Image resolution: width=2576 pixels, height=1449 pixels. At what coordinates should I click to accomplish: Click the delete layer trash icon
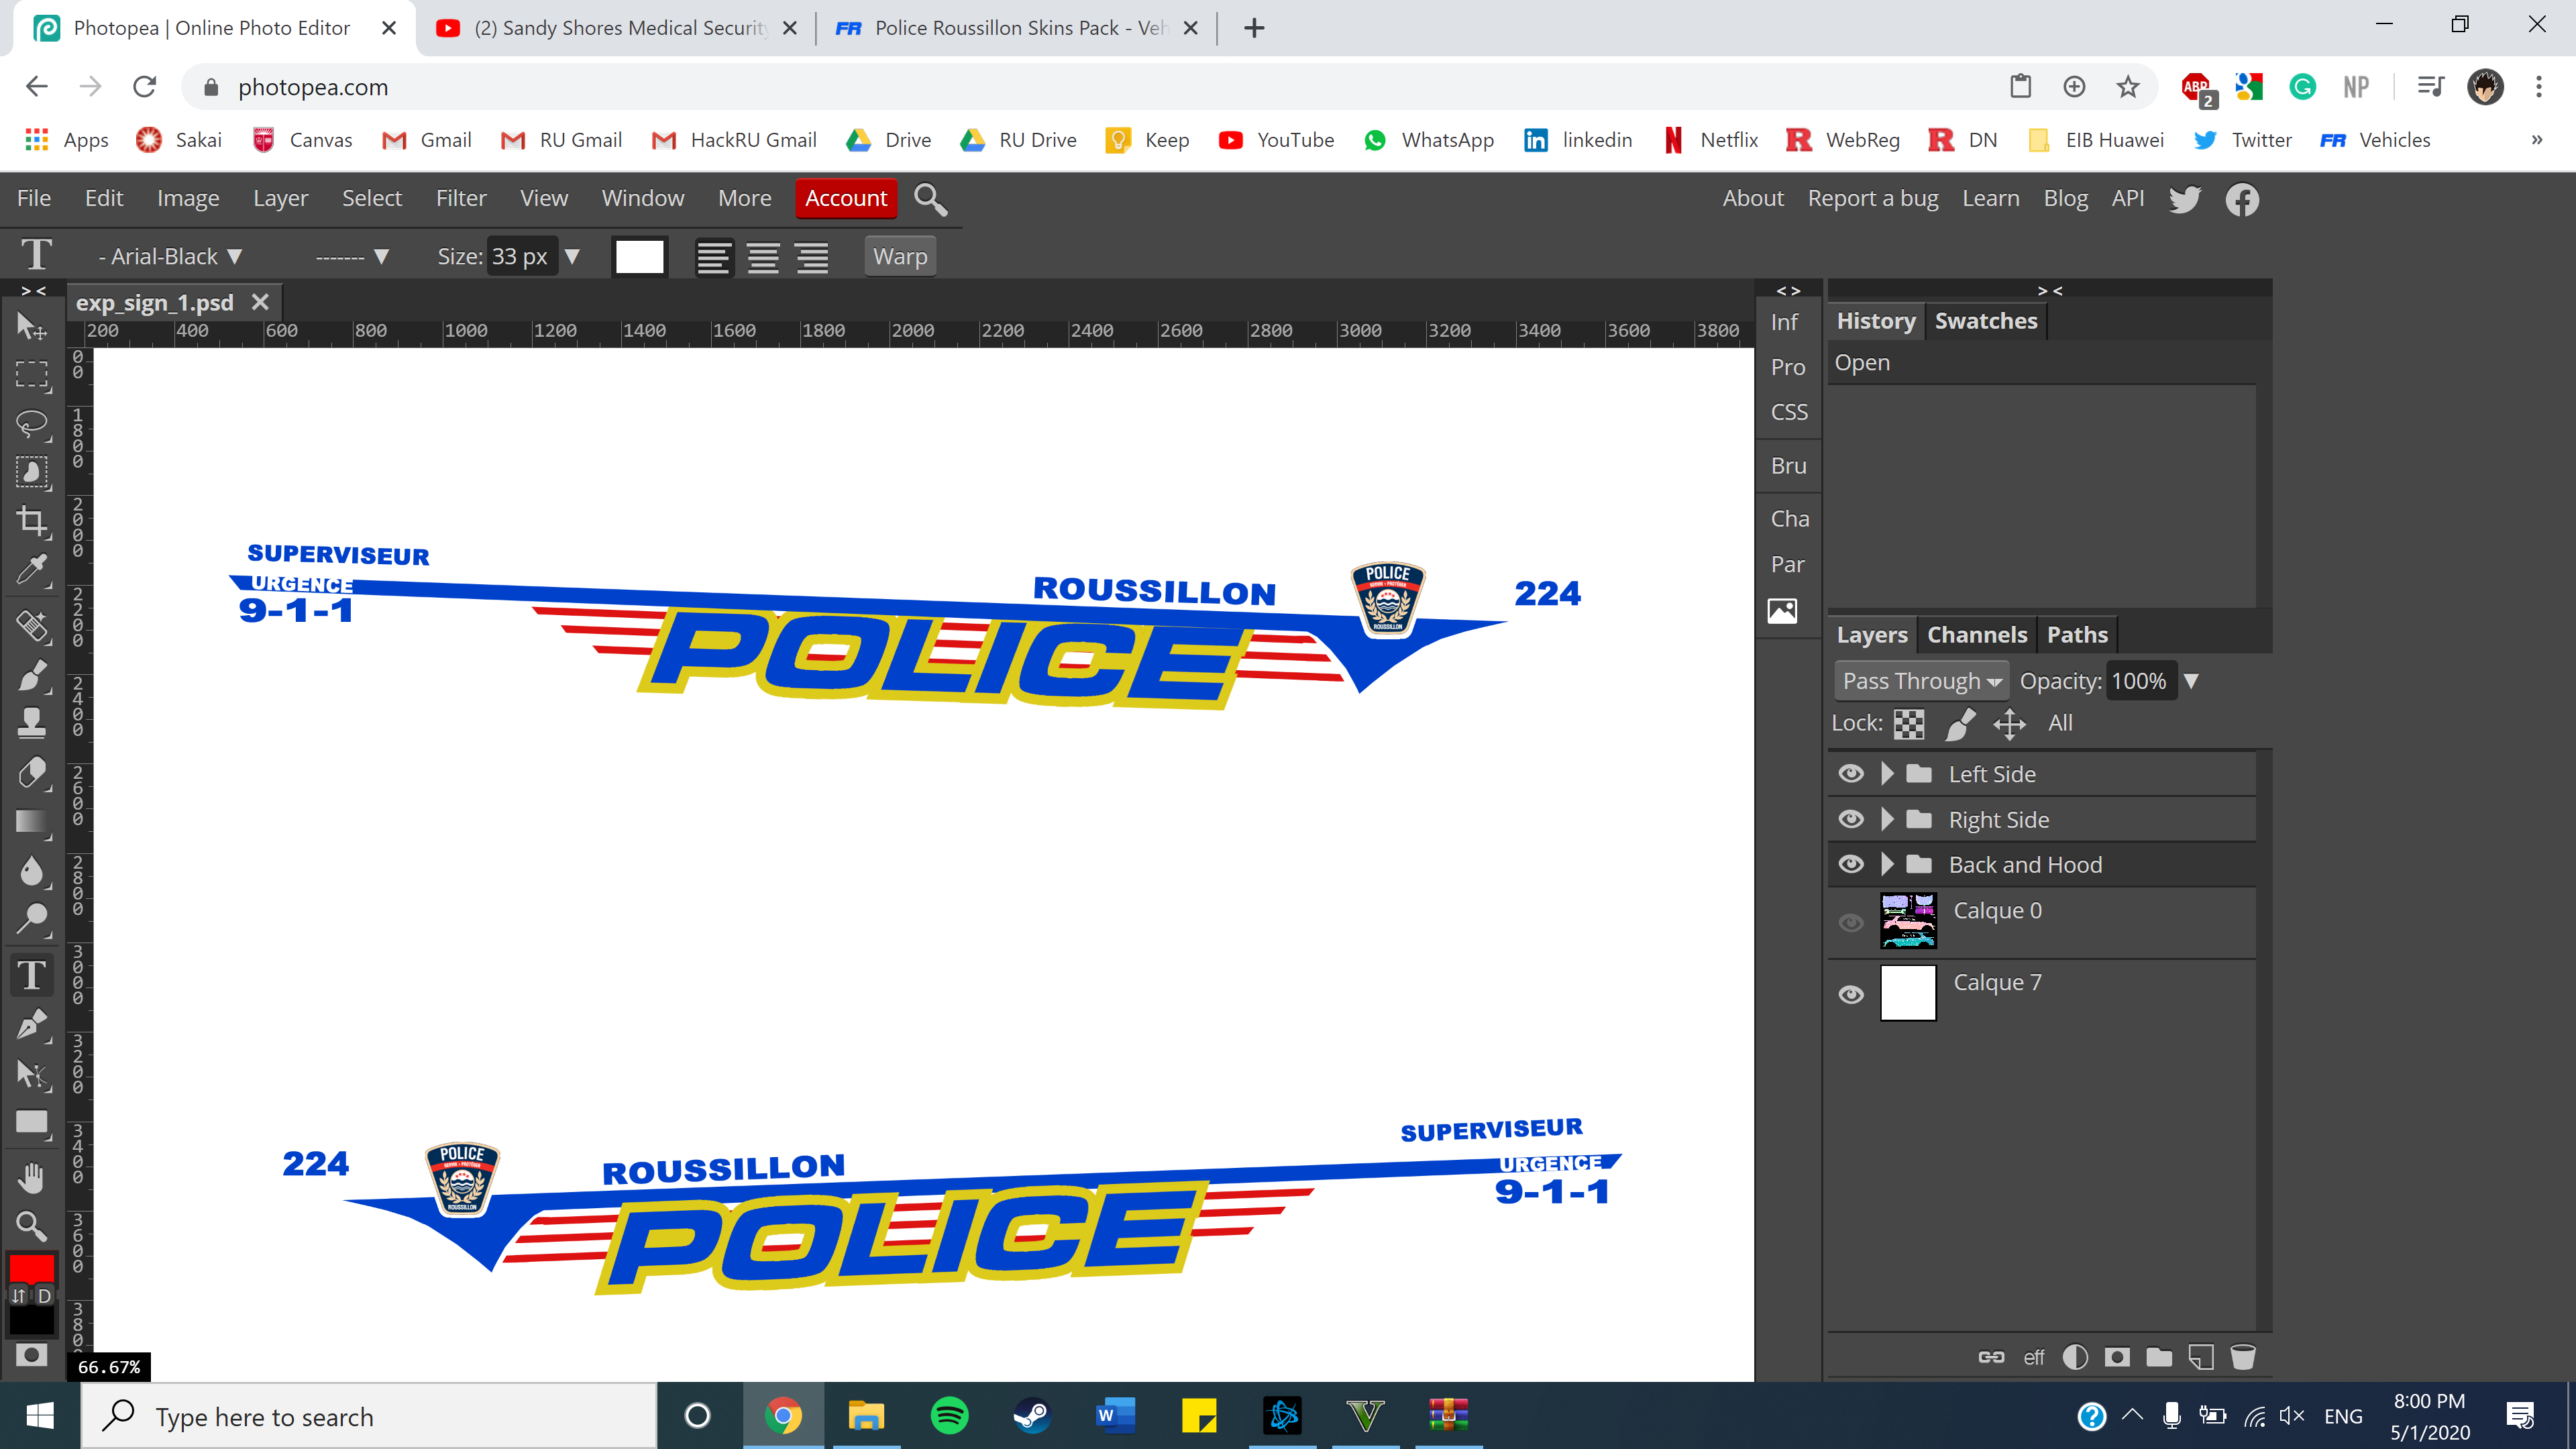2243,1357
